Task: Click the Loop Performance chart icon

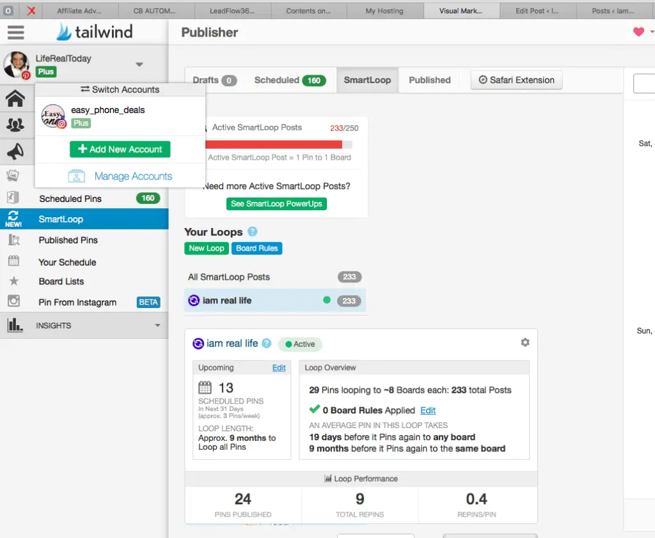Action: point(328,479)
